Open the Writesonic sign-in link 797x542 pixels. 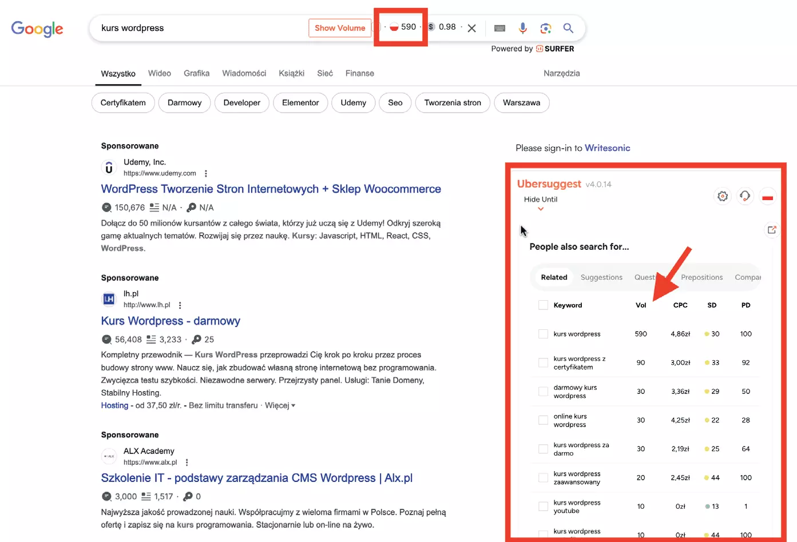coord(607,148)
